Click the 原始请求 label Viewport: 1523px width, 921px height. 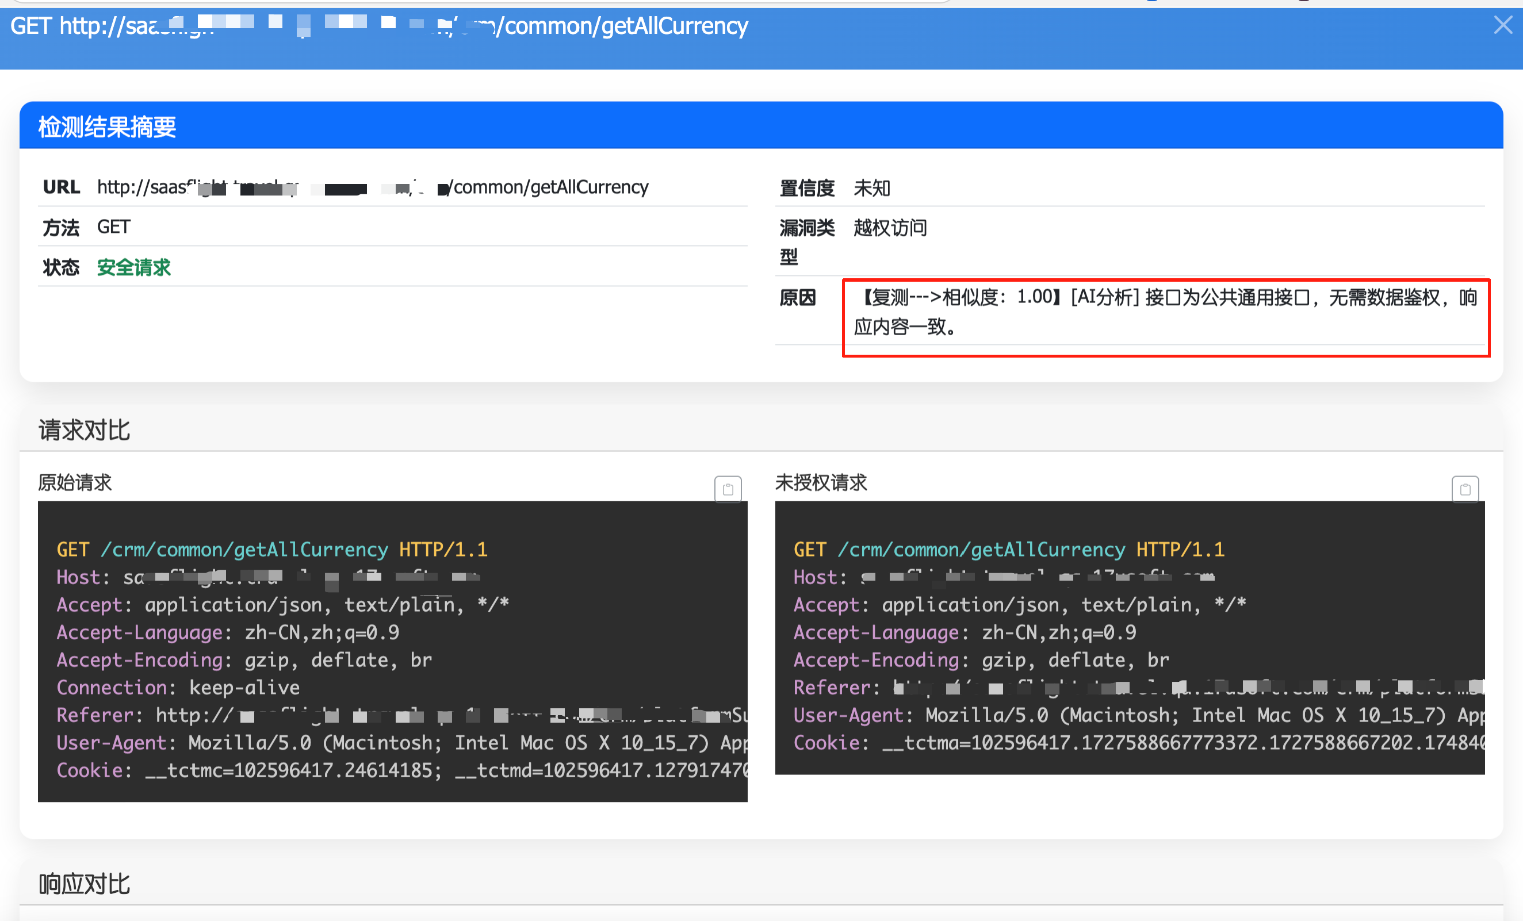[x=75, y=482]
